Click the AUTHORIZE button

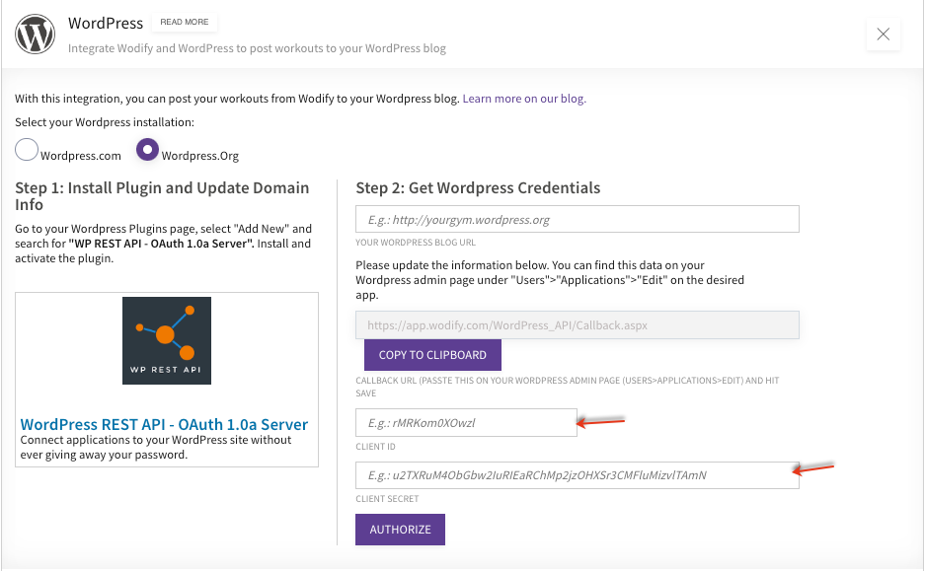point(400,530)
